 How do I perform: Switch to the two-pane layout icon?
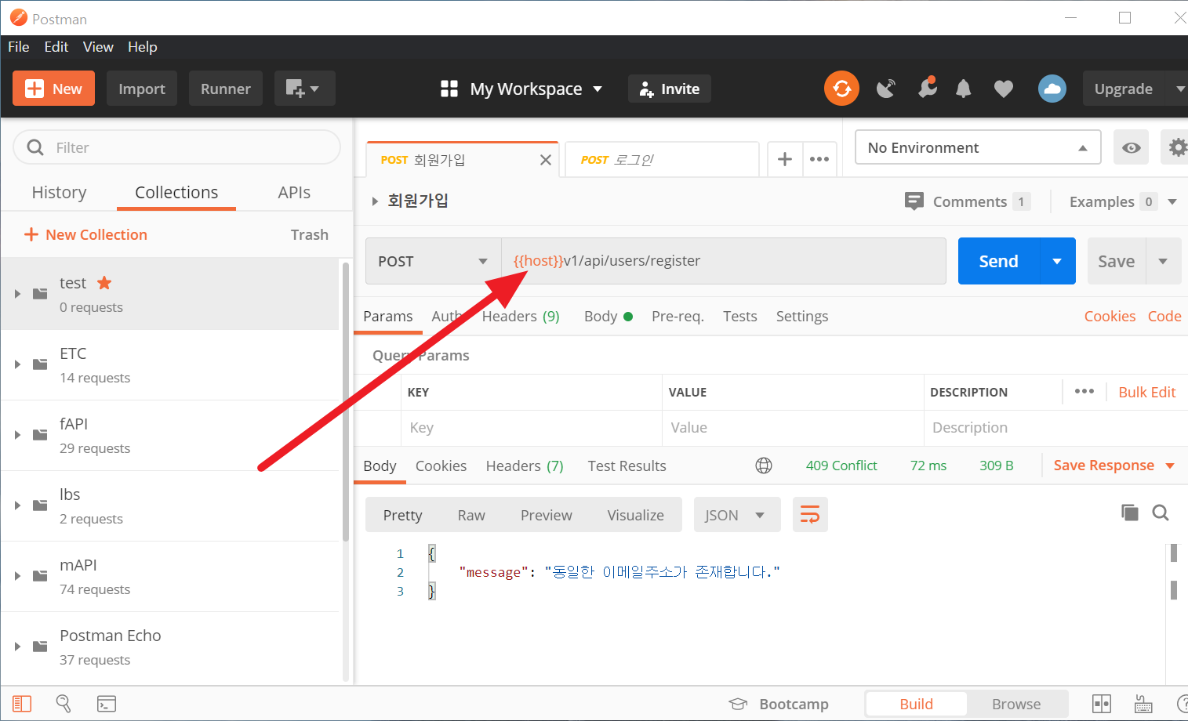coord(1102,704)
